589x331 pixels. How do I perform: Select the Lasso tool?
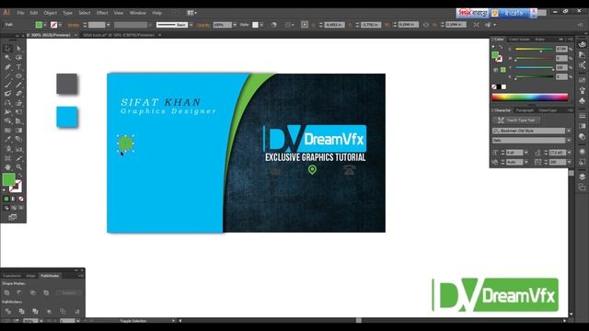click(x=18, y=58)
